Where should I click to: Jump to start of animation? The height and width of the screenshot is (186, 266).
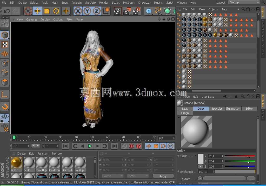click(x=65, y=146)
